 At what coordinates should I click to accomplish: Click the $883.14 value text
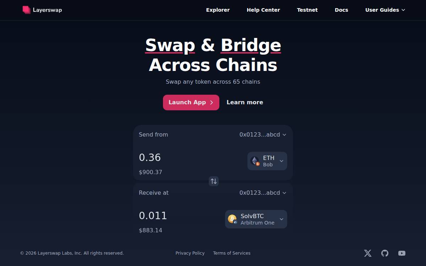(x=151, y=231)
